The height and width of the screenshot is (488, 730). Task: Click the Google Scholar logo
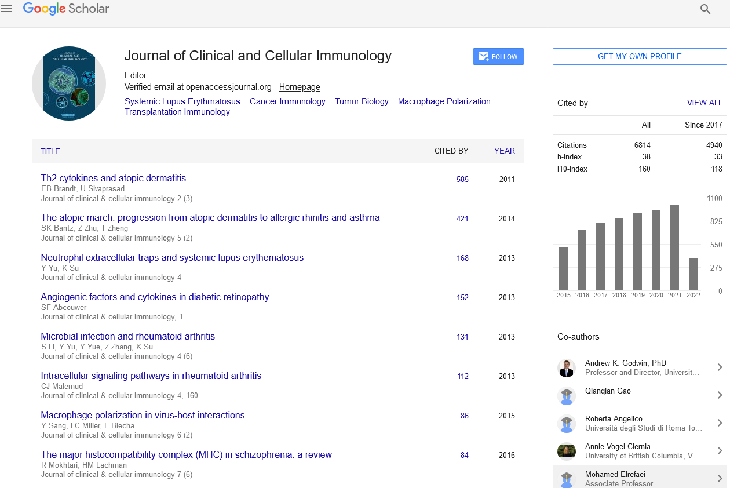(66, 9)
